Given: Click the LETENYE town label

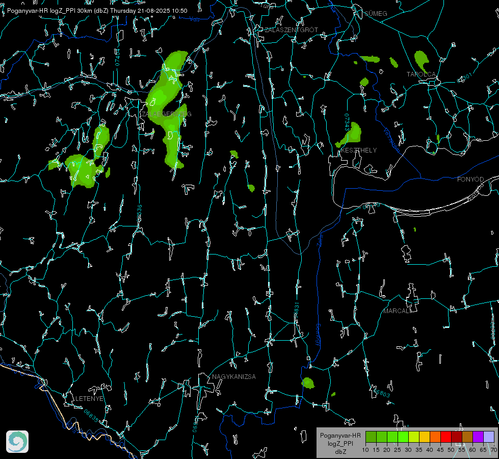Looking at the screenshot, I should [89, 398].
